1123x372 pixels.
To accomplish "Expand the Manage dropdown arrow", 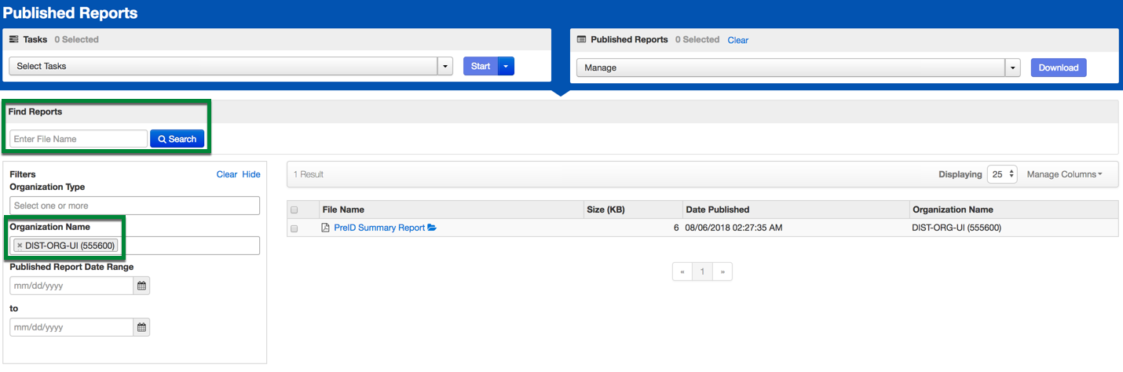I will click(x=1012, y=68).
